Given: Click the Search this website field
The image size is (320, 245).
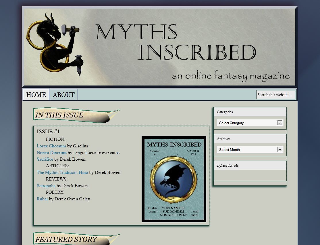Looking at the screenshot, I should click(275, 95).
